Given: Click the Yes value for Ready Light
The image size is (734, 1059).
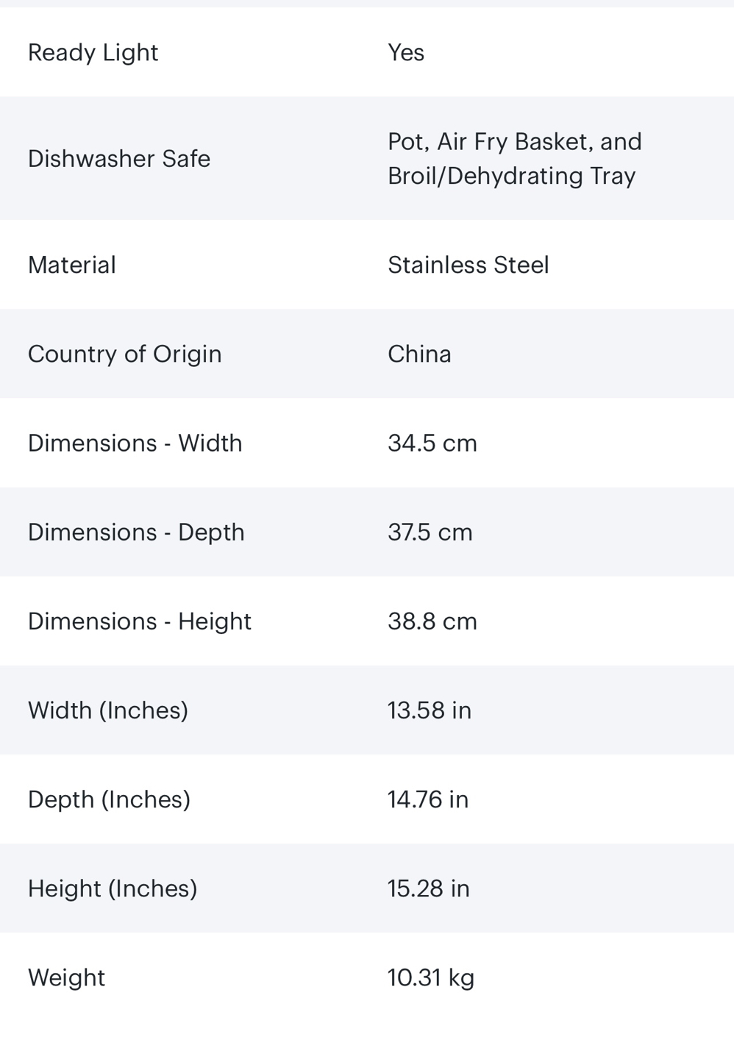Looking at the screenshot, I should [x=405, y=52].
